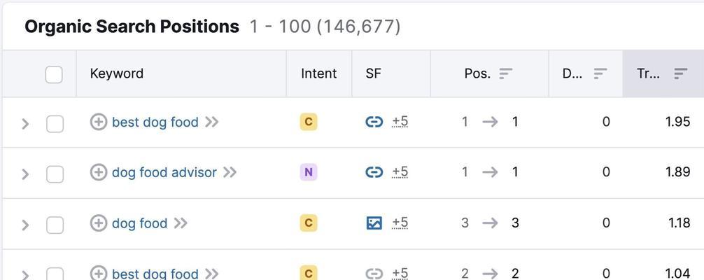The width and height of the screenshot is (704, 280).
Task: Expand the dog food advisor row details
Action: pyautogui.click(x=26, y=174)
